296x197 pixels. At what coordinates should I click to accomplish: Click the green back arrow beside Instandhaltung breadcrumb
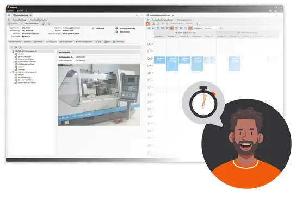point(9,20)
